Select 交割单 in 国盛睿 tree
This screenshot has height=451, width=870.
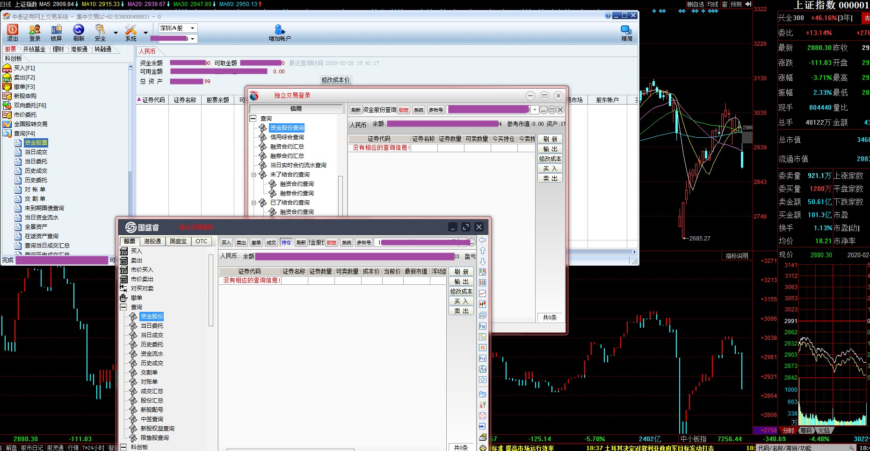coord(149,373)
